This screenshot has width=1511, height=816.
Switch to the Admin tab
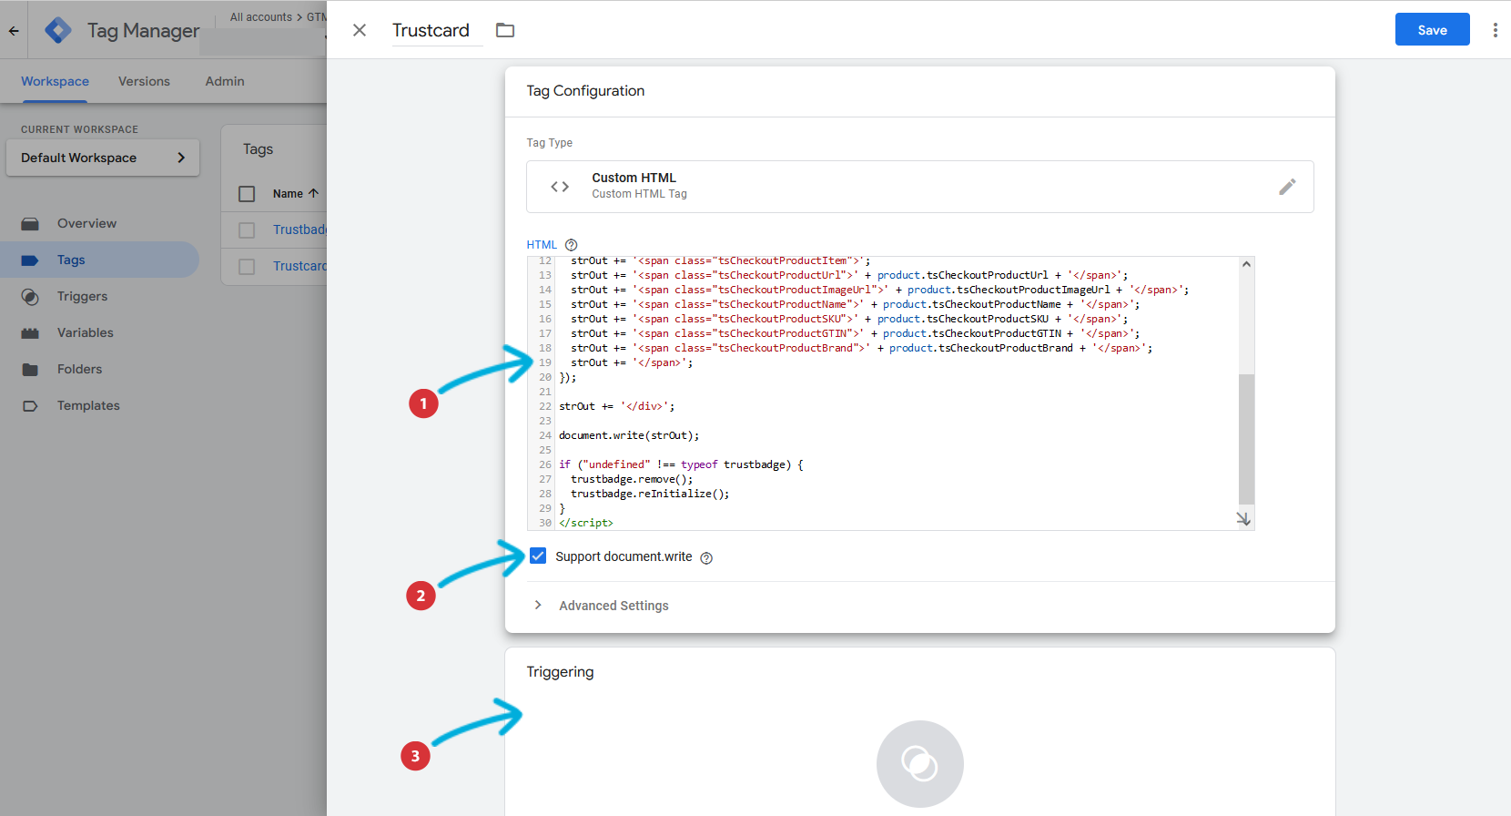[x=225, y=81]
